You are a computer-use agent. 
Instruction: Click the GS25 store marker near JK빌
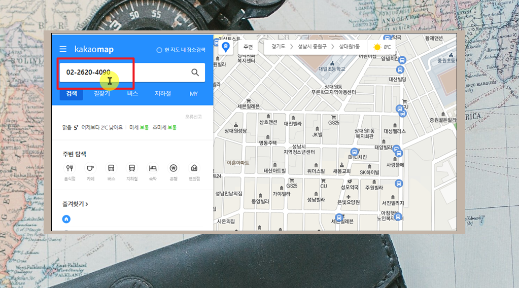(x=334, y=117)
